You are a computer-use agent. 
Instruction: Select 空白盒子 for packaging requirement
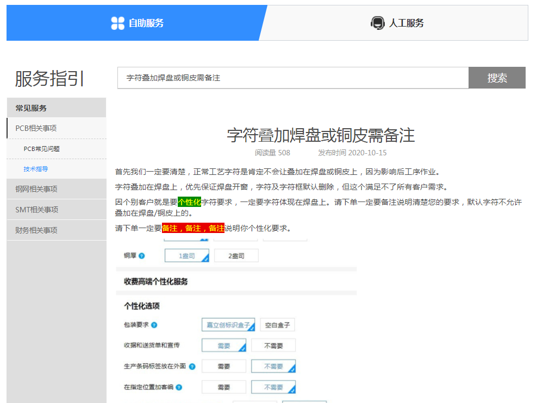pyautogui.click(x=277, y=325)
